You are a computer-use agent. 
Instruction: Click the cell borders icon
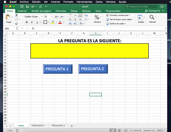click(x=45, y=22)
